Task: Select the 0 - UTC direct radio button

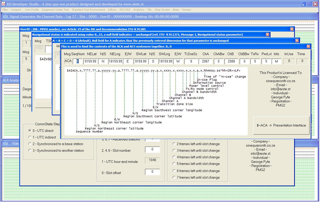Action: tap(30, 131)
